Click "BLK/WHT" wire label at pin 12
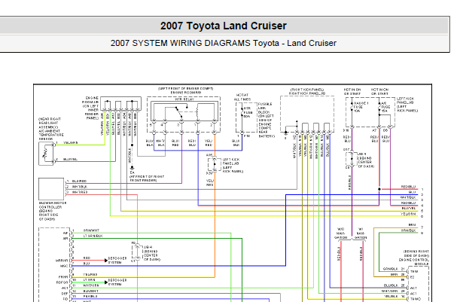The image size is (457, 302). tap(90, 291)
